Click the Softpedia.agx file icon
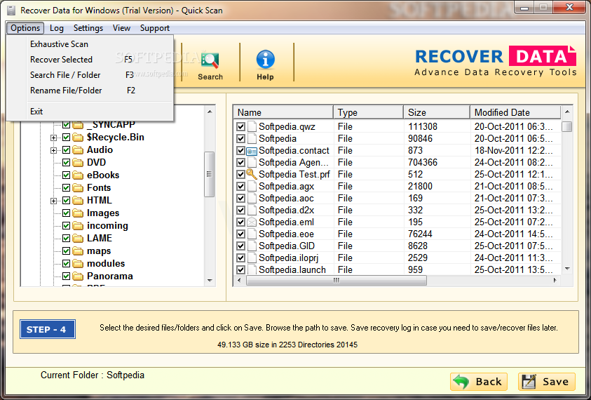Screen dimensions: 591x400 (252, 187)
